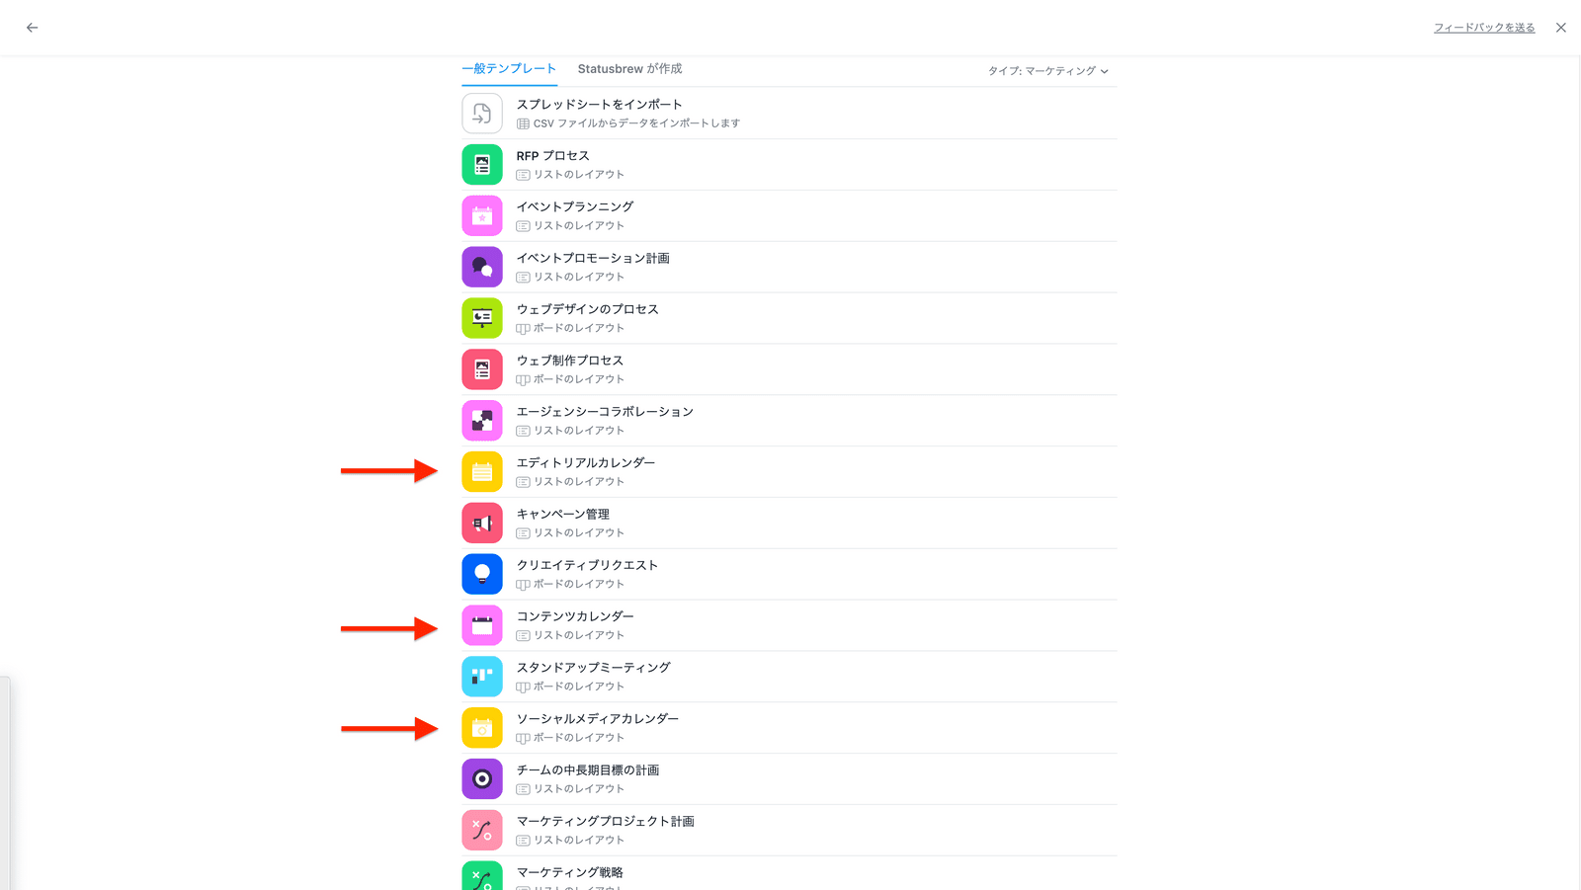Switch to the 一般テンプレート tab
The height and width of the screenshot is (890, 1581).
coord(509,69)
